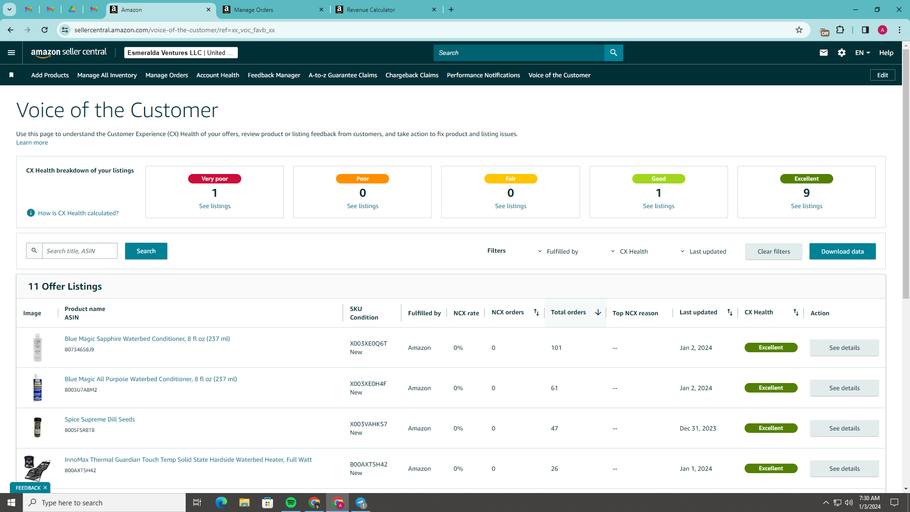Click the Clear filters button
This screenshot has width=910, height=512.
point(773,251)
